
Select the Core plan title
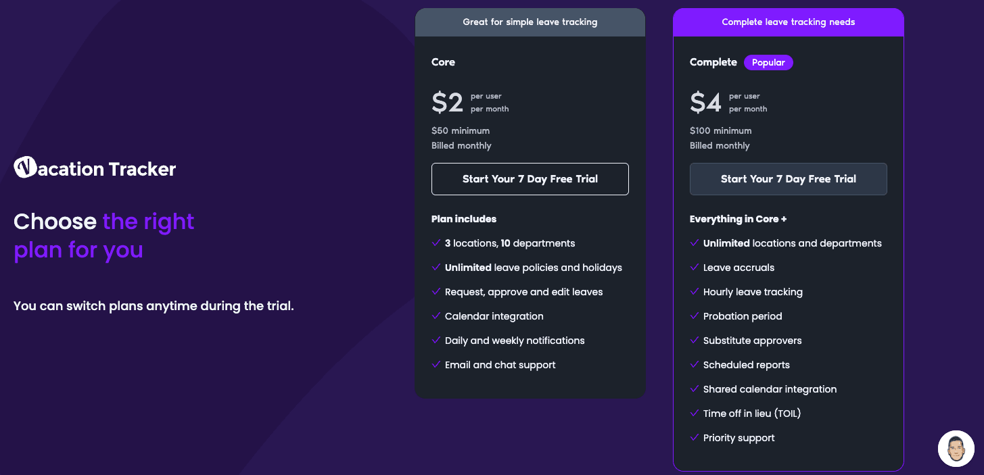coord(443,62)
